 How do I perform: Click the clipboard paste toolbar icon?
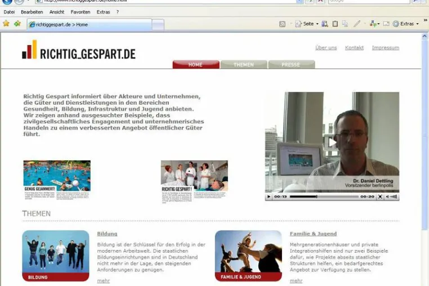click(x=335, y=24)
